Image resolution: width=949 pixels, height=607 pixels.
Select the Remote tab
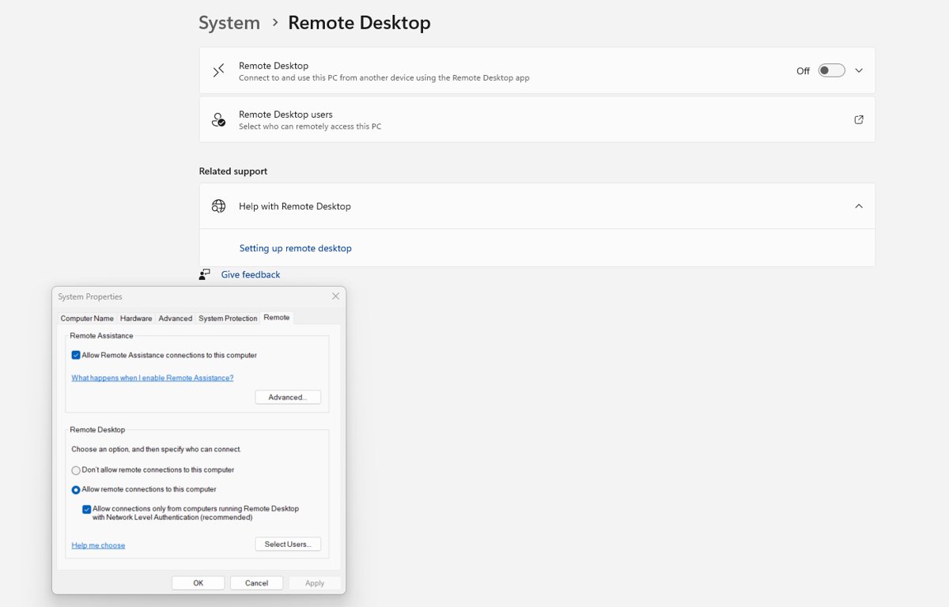[277, 318]
